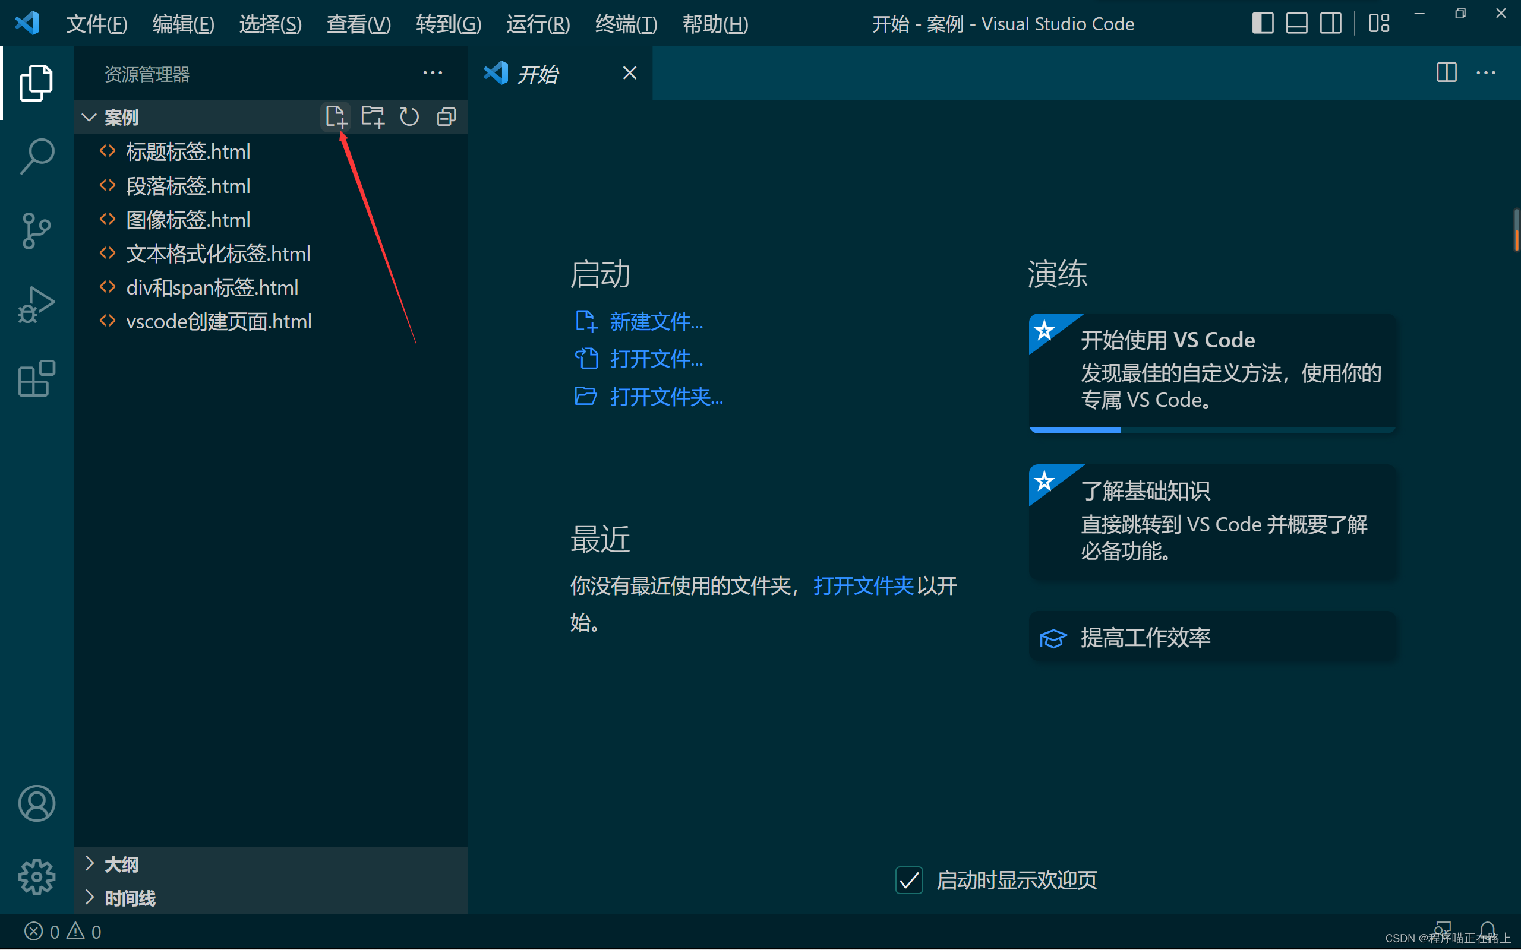Open the 了解基础知识 walkthrough card
Viewport: 1521px width, 950px height.
(1212, 521)
